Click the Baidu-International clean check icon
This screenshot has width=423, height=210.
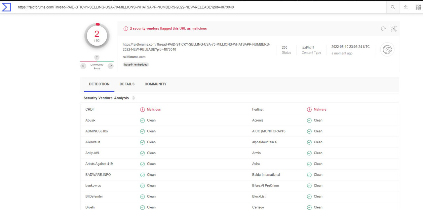pos(309,175)
